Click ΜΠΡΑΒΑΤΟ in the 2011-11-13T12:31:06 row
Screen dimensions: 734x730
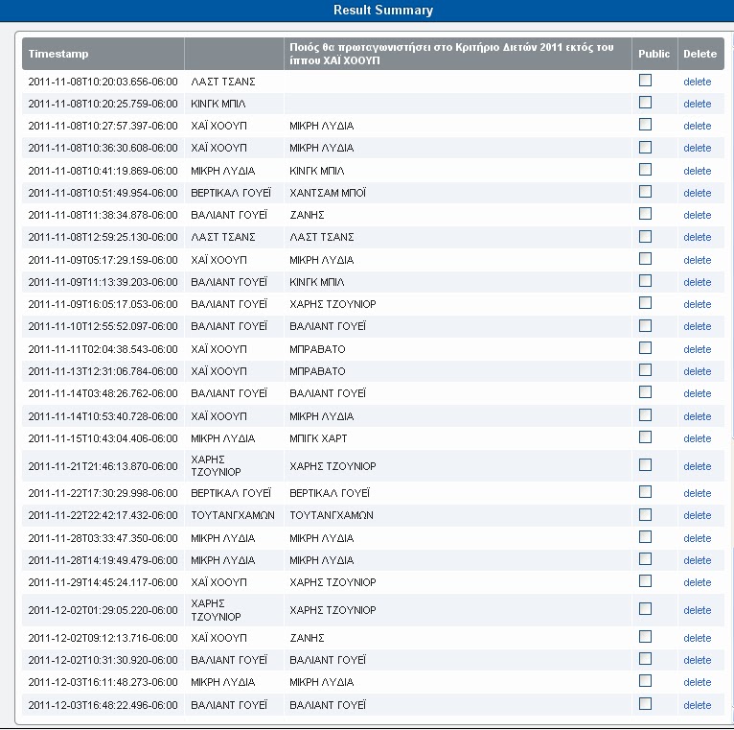[x=317, y=371]
